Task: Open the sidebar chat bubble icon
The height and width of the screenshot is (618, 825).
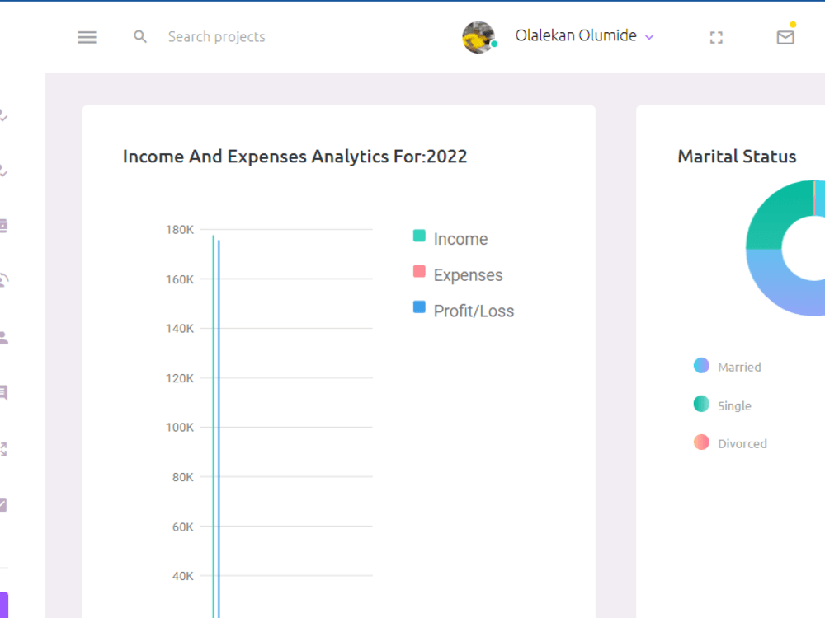Action: coord(3,392)
